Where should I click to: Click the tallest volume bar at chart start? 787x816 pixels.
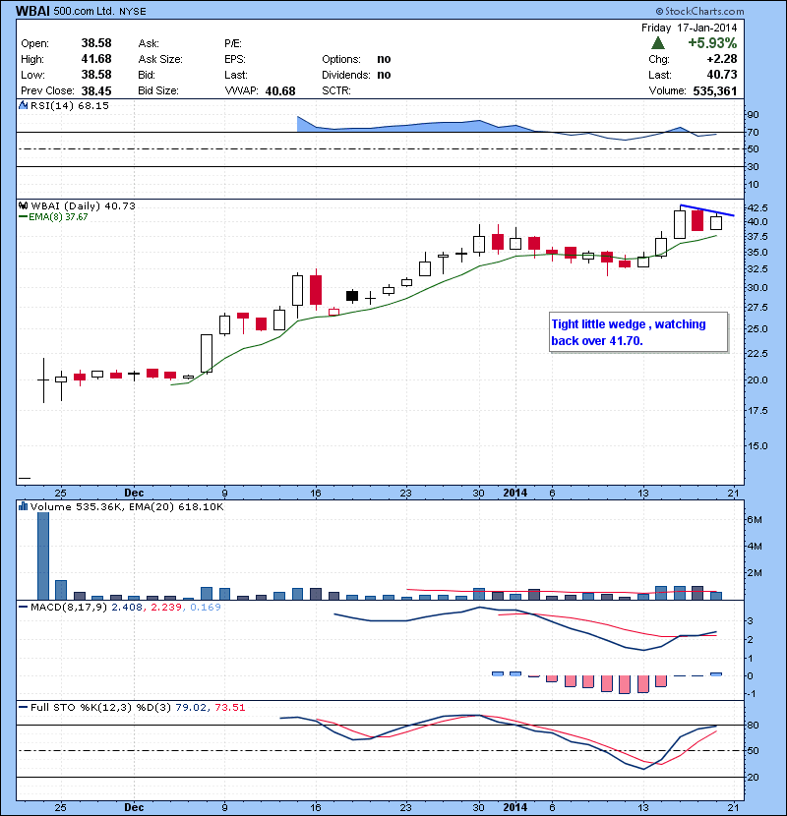click(x=43, y=555)
